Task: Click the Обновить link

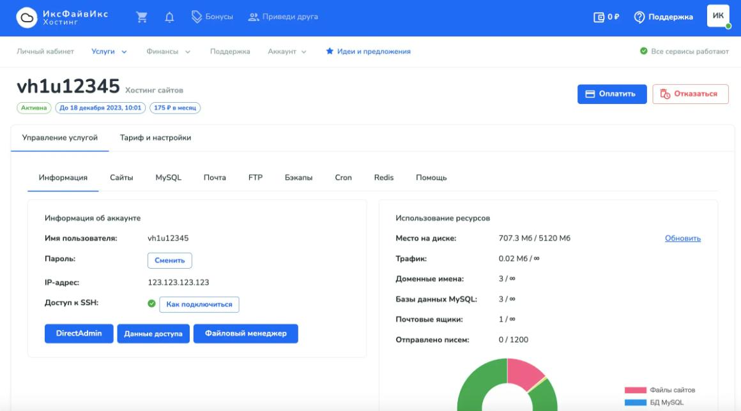Action: (682, 238)
